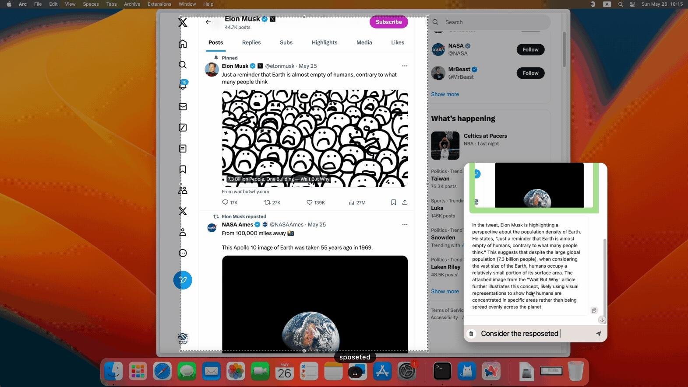Open Explore search icon in X sidebar
Screen dimensions: 688x387
click(183, 65)
